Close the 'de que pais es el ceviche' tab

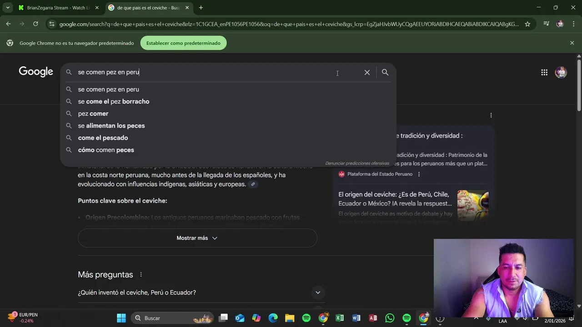pos(187,8)
